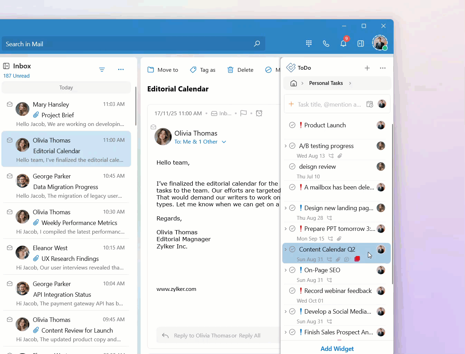Viewport: 465px width, 354px height.
Task: Flag the Editorial Calendar email
Action: 244,113
